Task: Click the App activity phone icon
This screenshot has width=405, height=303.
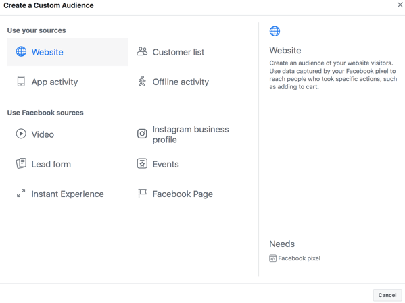Action: (21, 81)
